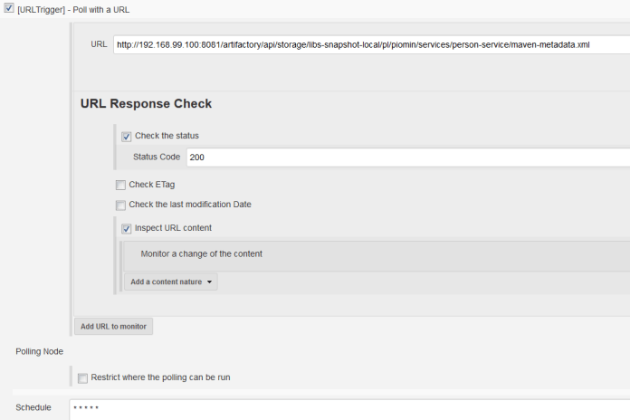Click the Check ETag label text

click(152, 185)
